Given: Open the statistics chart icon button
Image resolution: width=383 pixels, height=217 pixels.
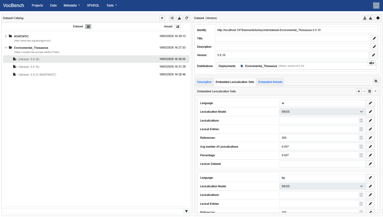Looking at the screenshot, I should [x=376, y=81].
